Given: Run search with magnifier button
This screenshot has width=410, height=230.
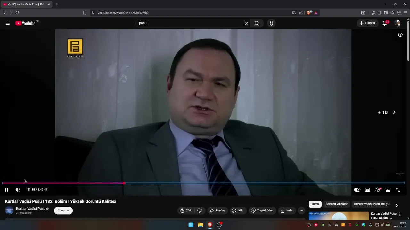Looking at the screenshot, I should click(x=257, y=23).
